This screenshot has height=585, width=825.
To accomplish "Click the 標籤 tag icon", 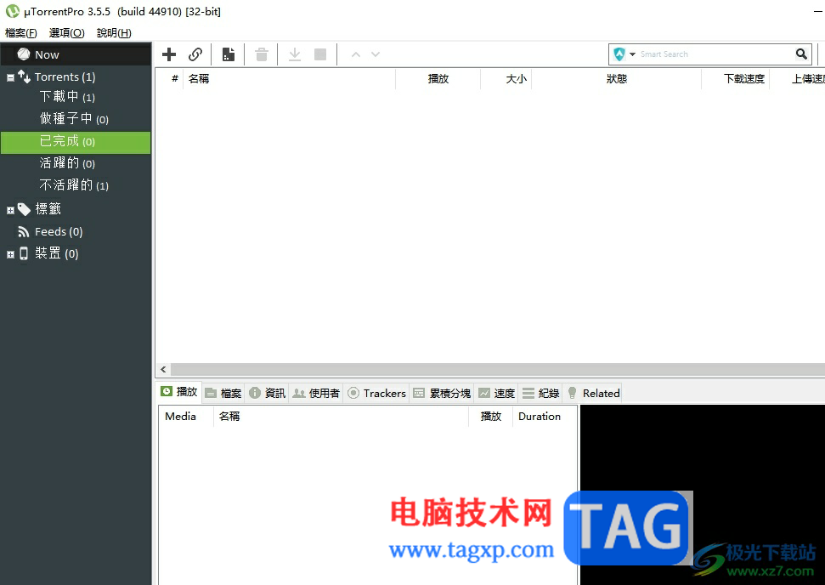I will (x=24, y=209).
